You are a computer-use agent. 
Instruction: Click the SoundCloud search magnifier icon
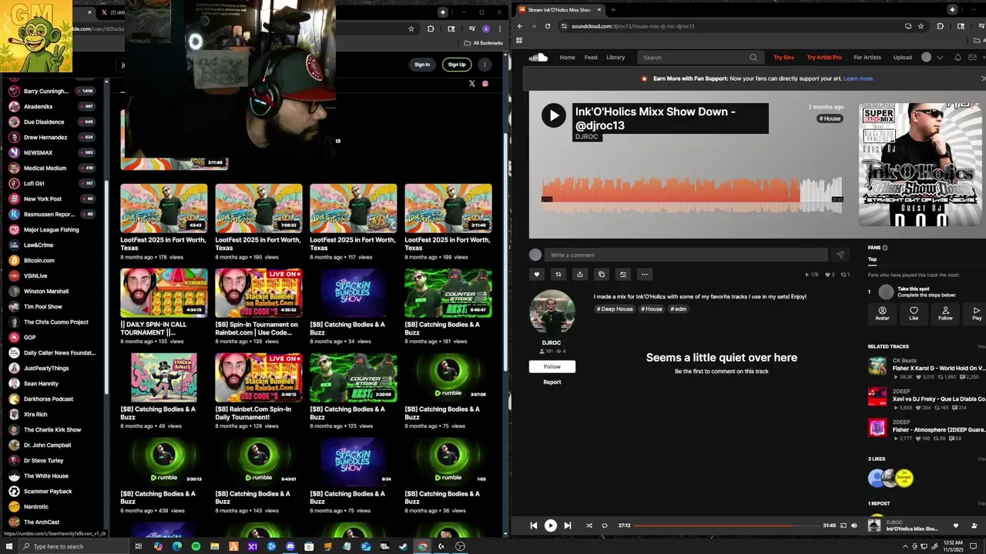pos(753,57)
